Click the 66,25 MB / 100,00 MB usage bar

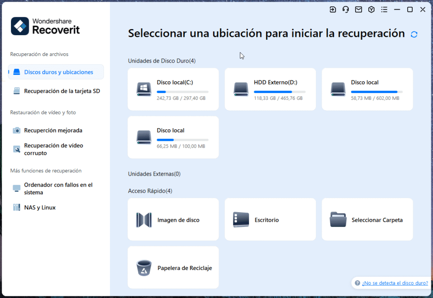[x=183, y=140]
